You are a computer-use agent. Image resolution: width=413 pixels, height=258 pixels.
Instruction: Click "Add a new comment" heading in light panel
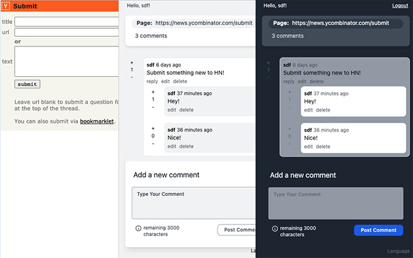[166, 175]
